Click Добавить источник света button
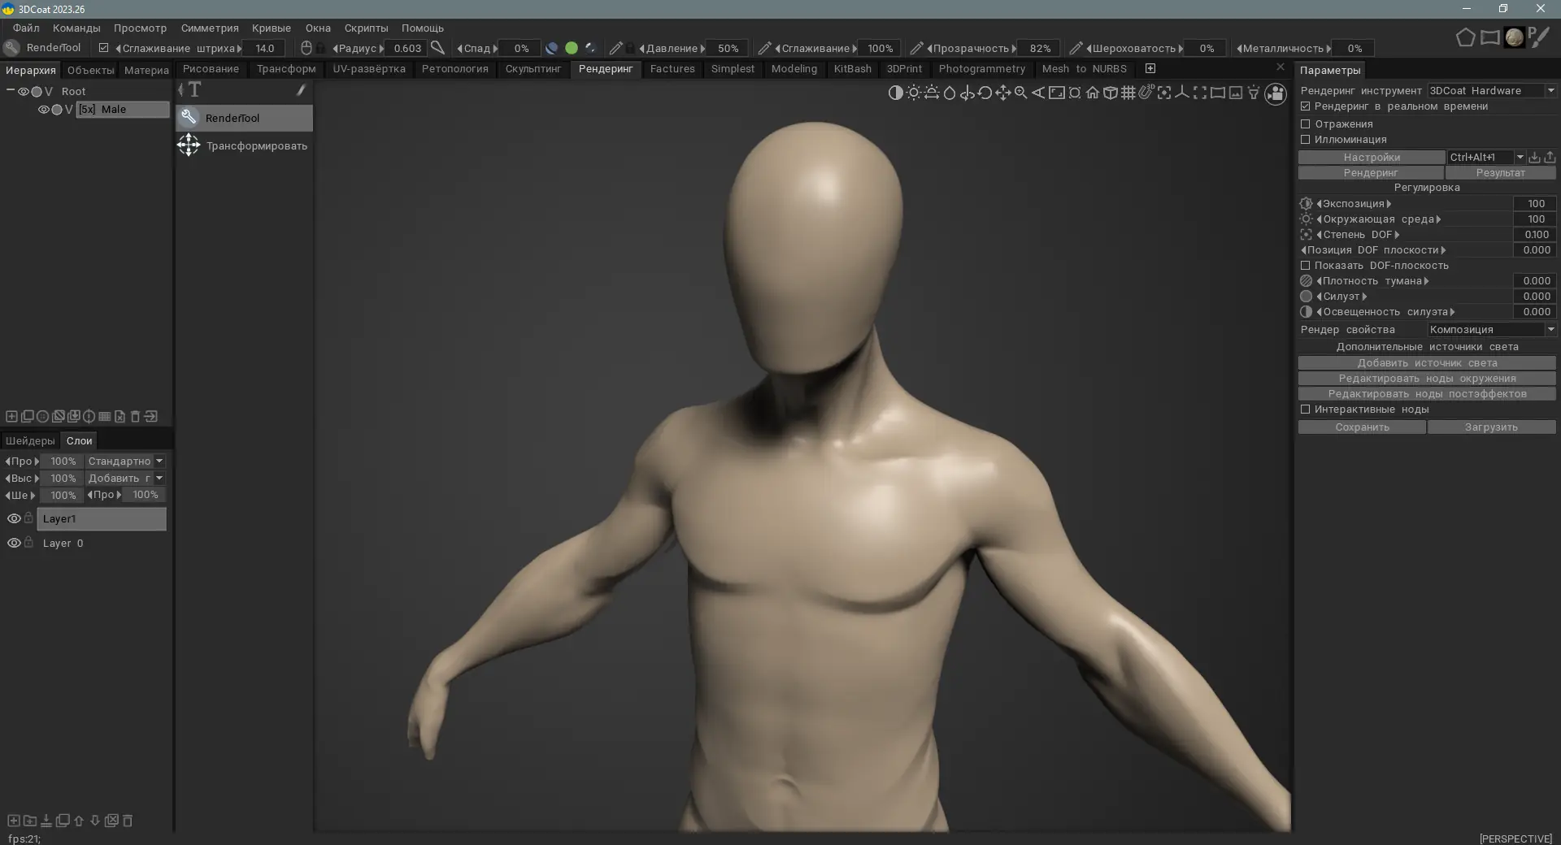Viewport: 1561px width, 845px height. pyautogui.click(x=1427, y=363)
